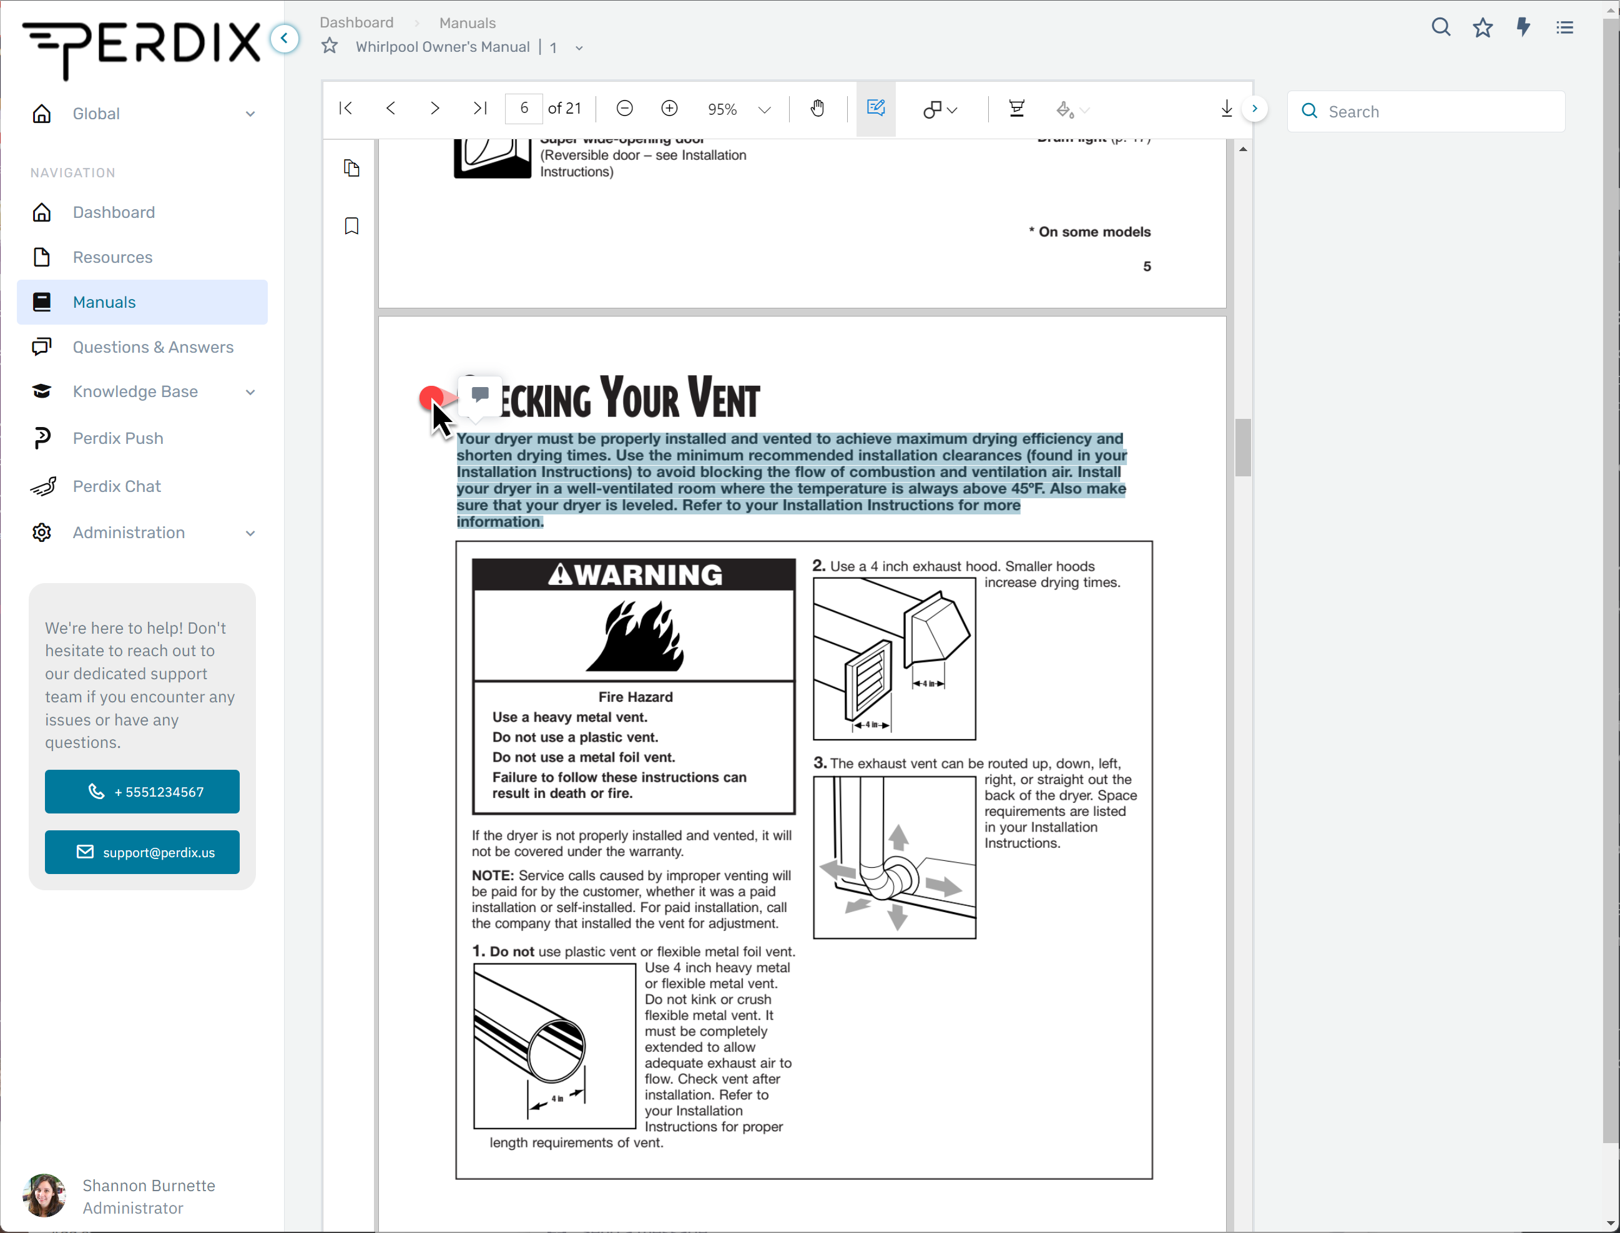Screen dimensions: 1620x1233
Task: Click the stamp tool icon
Action: (1016, 109)
